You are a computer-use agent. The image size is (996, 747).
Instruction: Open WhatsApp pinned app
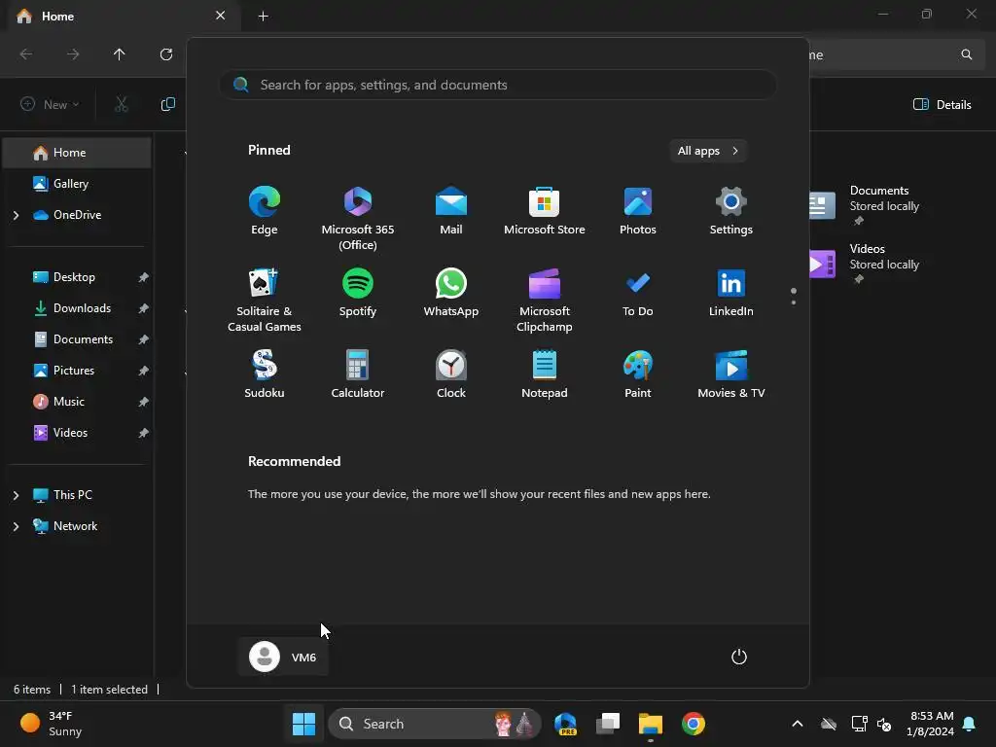pos(451,293)
